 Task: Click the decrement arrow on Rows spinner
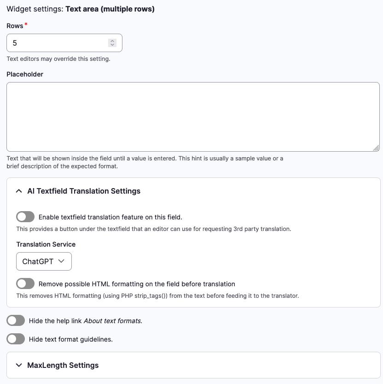click(x=112, y=45)
